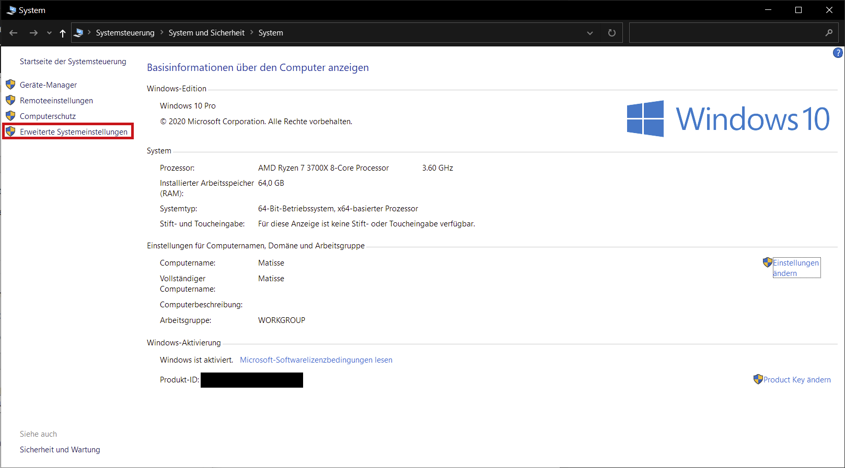Click Product Key ändern link
Image resolution: width=845 pixels, height=468 pixels.
797,380
